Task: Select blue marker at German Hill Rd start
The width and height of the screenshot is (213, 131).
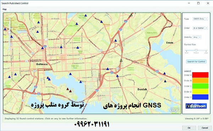Action: coord(117,76)
